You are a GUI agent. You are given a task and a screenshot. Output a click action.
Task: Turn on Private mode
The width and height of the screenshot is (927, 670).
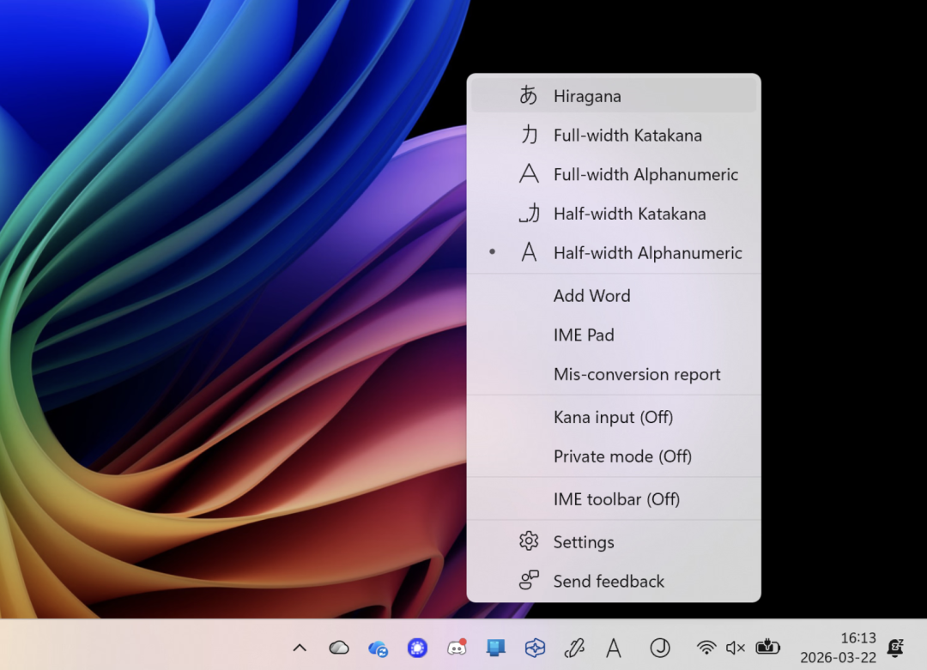(622, 456)
